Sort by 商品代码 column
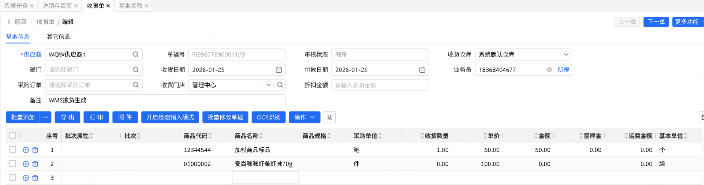This screenshot has width=704, height=185. [210, 136]
